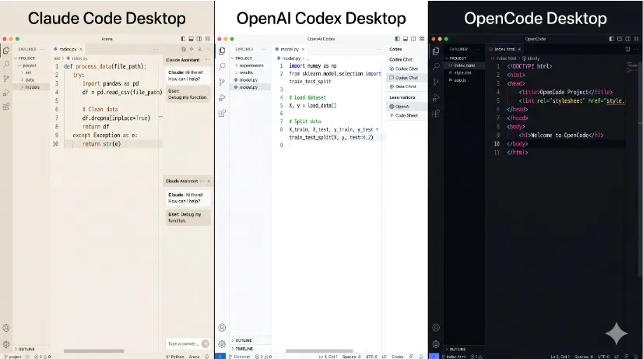
Task: Click split editor icon in OpenCode tab bar
Action: point(627,49)
